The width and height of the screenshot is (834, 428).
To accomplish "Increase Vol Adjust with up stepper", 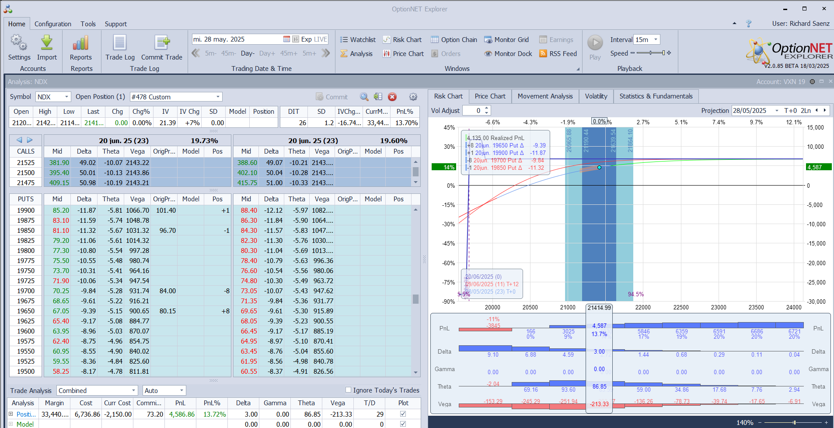I will point(487,108).
